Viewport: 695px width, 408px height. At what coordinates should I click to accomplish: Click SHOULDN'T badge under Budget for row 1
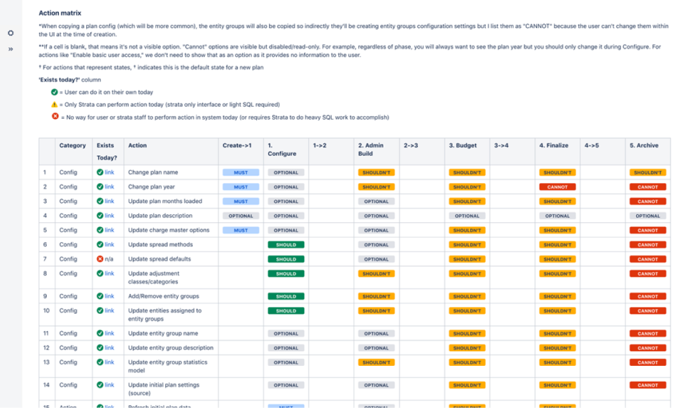[467, 172]
